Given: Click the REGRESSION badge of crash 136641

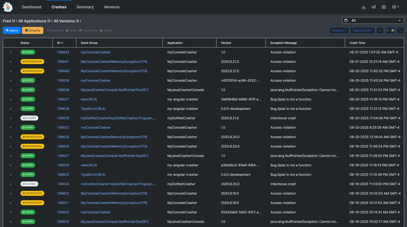Looking at the screenshot, I should (32, 62).
